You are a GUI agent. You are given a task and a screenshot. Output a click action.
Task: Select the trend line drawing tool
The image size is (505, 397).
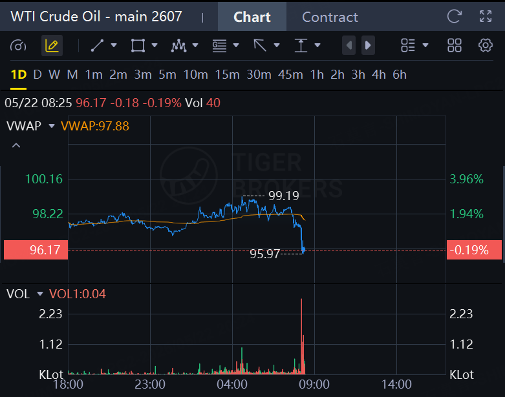(x=97, y=46)
